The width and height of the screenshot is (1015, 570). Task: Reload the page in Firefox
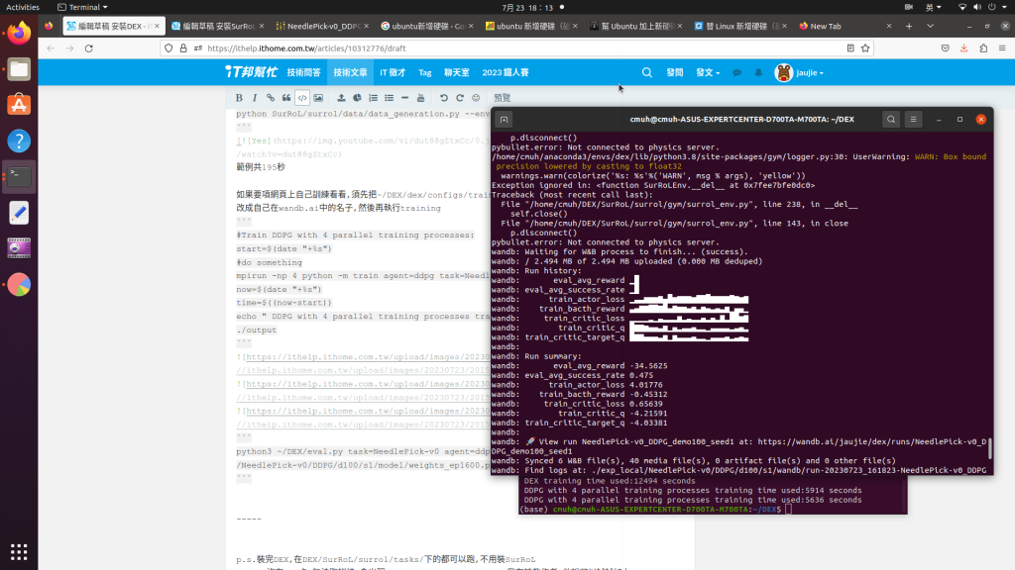click(x=88, y=47)
